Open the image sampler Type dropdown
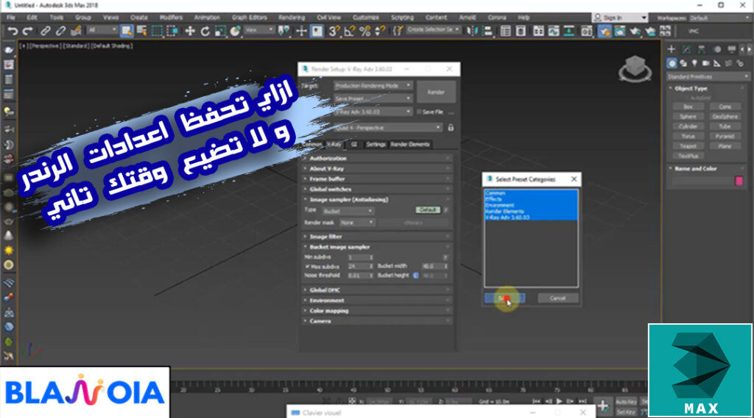 (x=348, y=211)
